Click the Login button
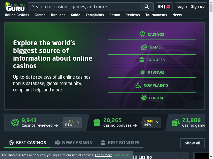 click(x=182, y=7)
